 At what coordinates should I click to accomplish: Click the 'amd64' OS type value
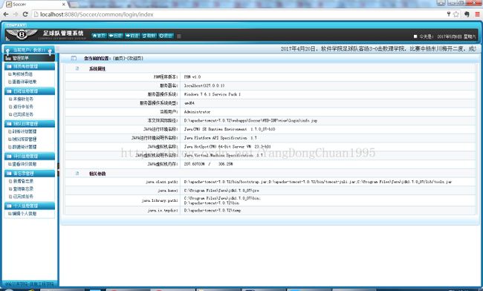[189, 103]
